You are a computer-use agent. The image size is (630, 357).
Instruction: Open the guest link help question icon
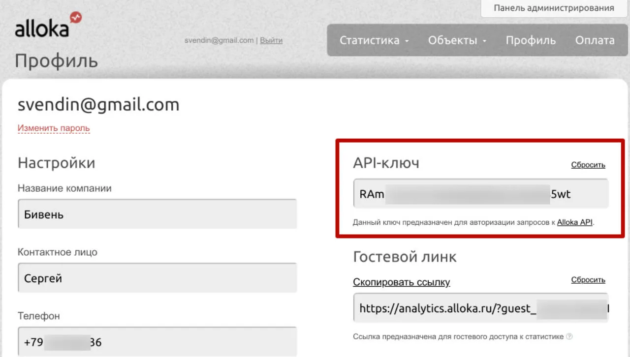point(569,337)
